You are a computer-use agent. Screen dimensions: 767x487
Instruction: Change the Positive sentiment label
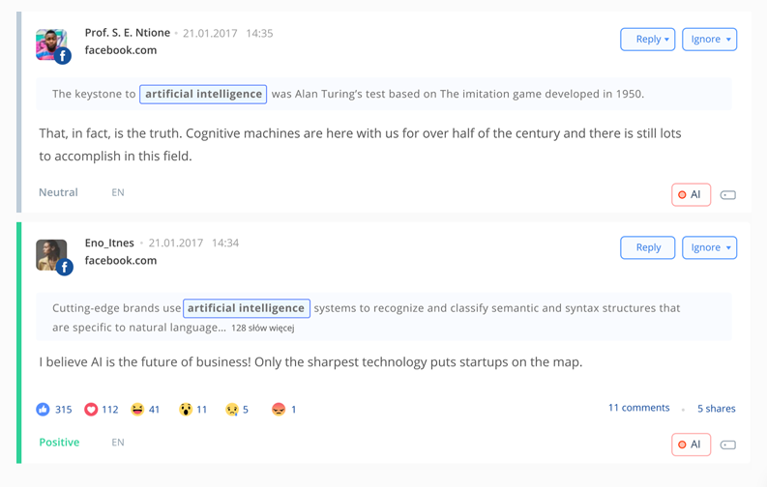click(x=59, y=442)
